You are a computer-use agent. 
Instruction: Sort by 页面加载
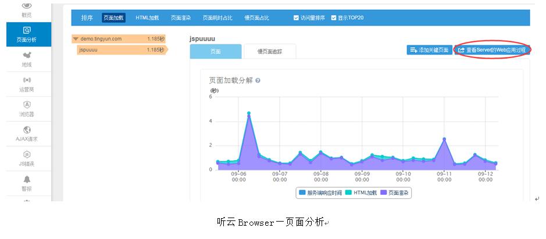(113, 18)
